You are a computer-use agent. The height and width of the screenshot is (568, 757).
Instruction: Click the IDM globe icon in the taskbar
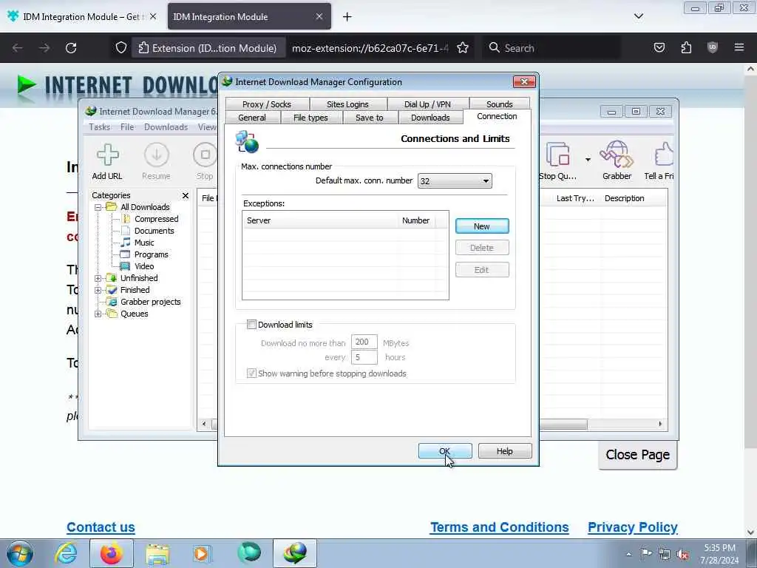[295, 553]
